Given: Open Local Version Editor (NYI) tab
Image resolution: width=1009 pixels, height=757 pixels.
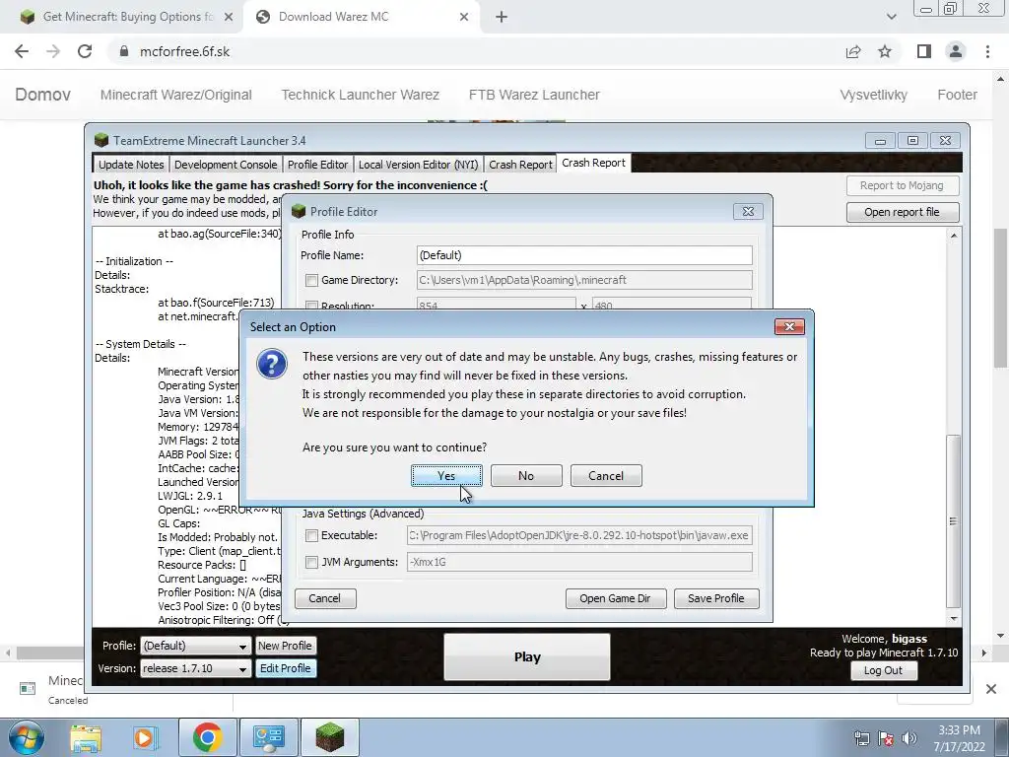Looking at the screenshot, I should [x=418, y=165].
